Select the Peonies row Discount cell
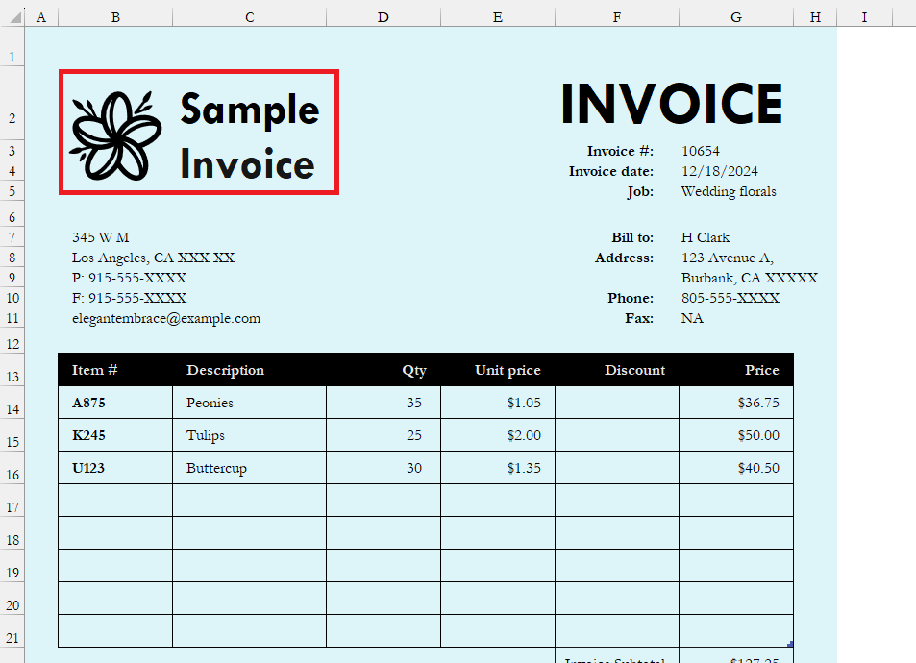 [x=617, y=403]
